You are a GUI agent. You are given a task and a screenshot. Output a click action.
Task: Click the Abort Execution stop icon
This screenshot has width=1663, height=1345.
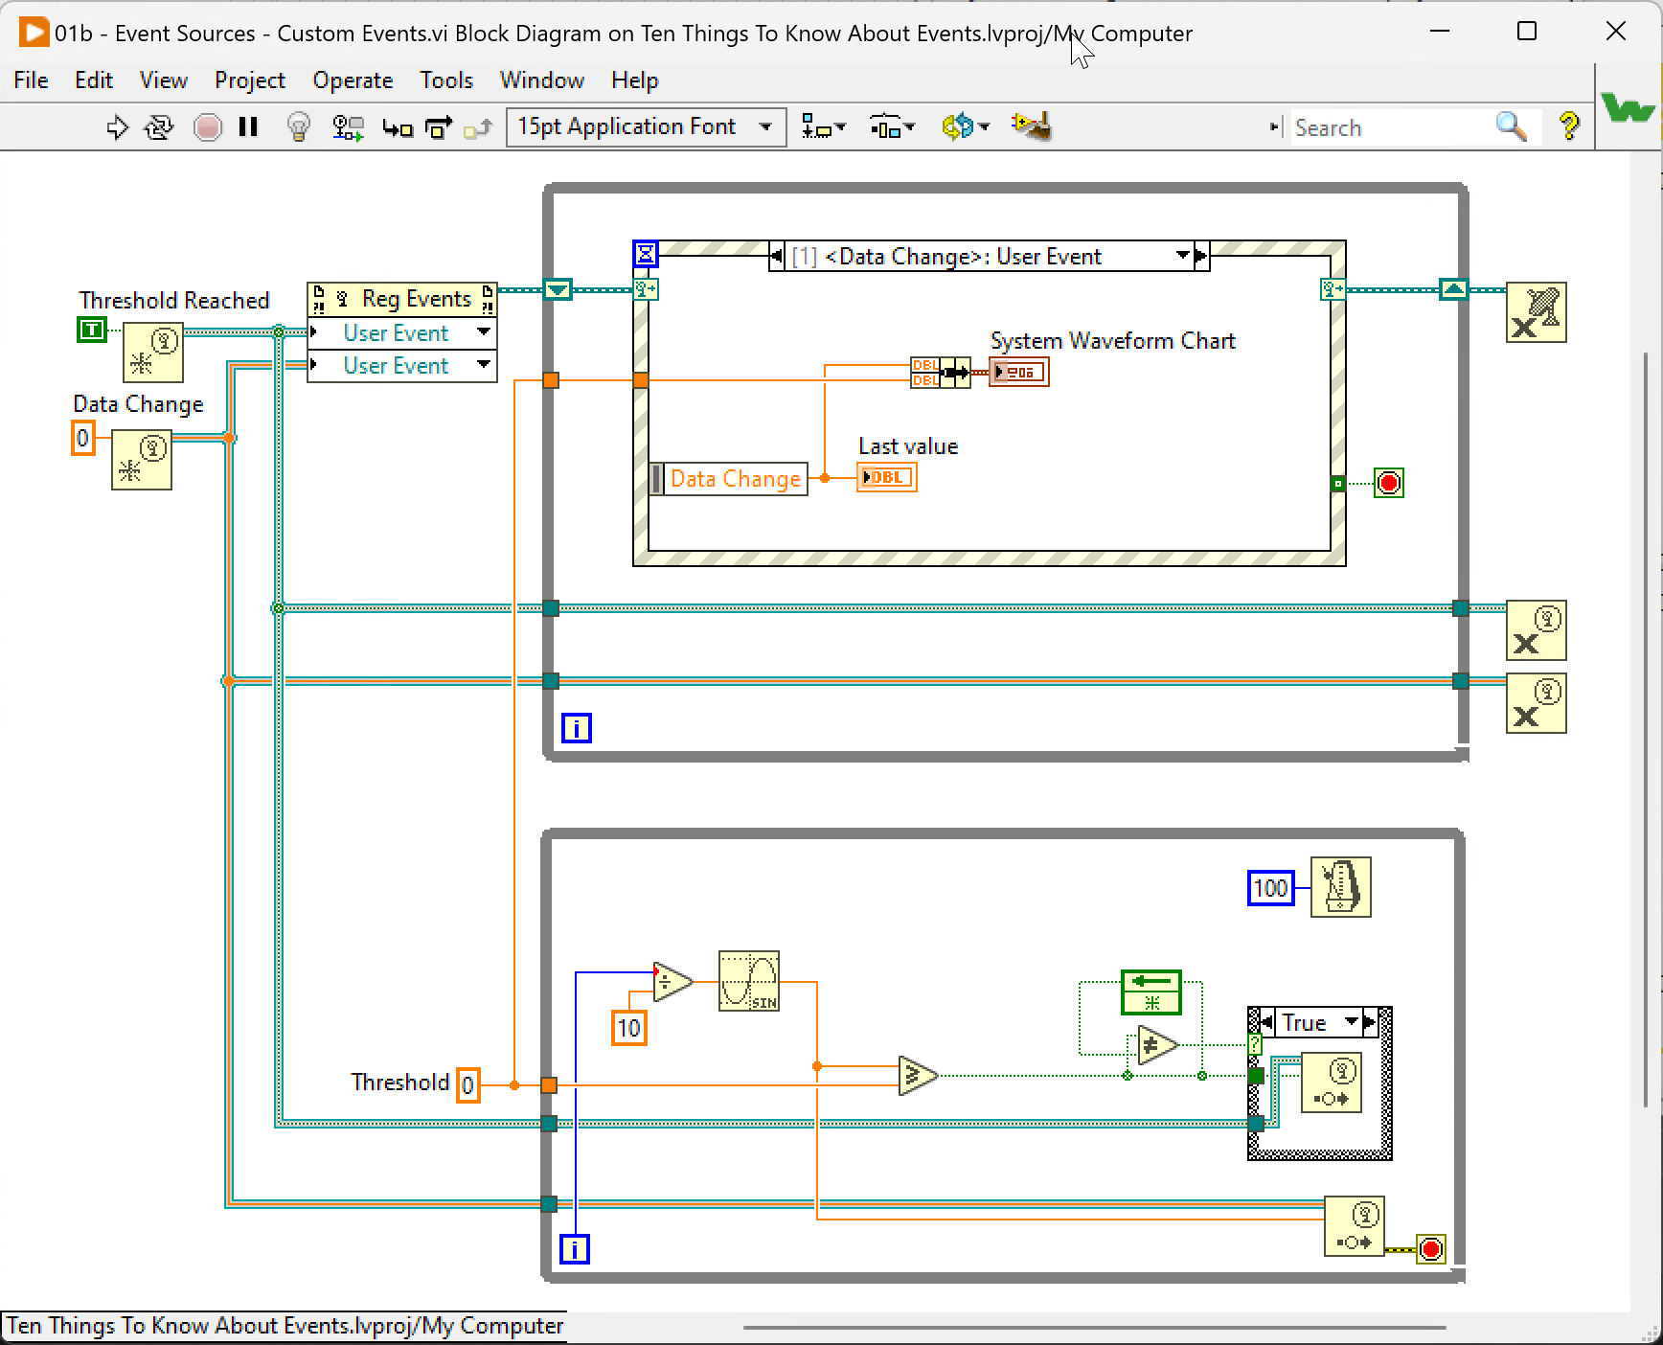(x=207, y=127)
